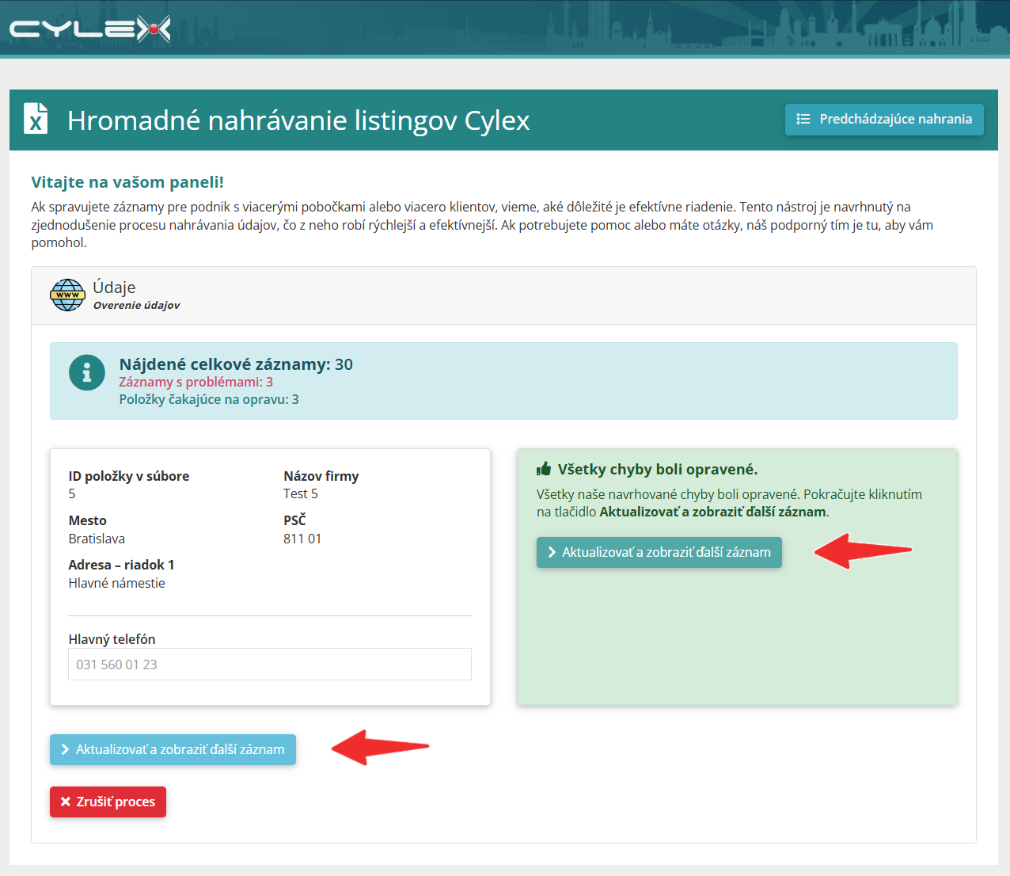The height and width of the screenshot is (876, 1010).
Task: Click Aktualizovať a zobraziť ďalší záznam in green panel
Action: [x=659, y=552]
